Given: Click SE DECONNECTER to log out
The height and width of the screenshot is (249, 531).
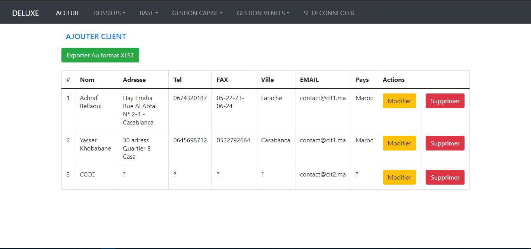Looking at the screenshot, I should point(328,13).
